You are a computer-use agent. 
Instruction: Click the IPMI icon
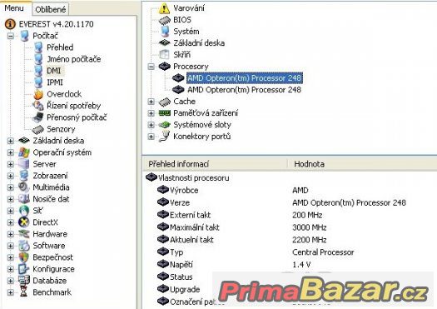pyautogui.click(x=38, y=82)
